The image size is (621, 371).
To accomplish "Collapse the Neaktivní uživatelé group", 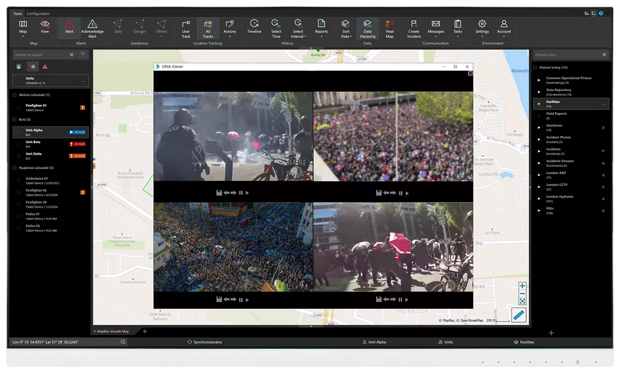I will 14,168.
